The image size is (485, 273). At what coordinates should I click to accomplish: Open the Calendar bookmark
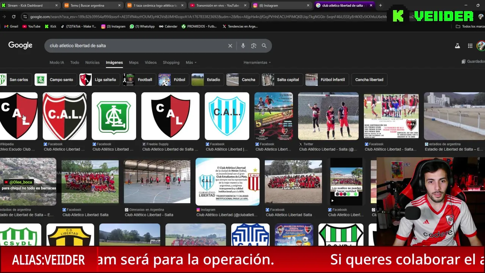pyautogui.click(x=168, y=27)
